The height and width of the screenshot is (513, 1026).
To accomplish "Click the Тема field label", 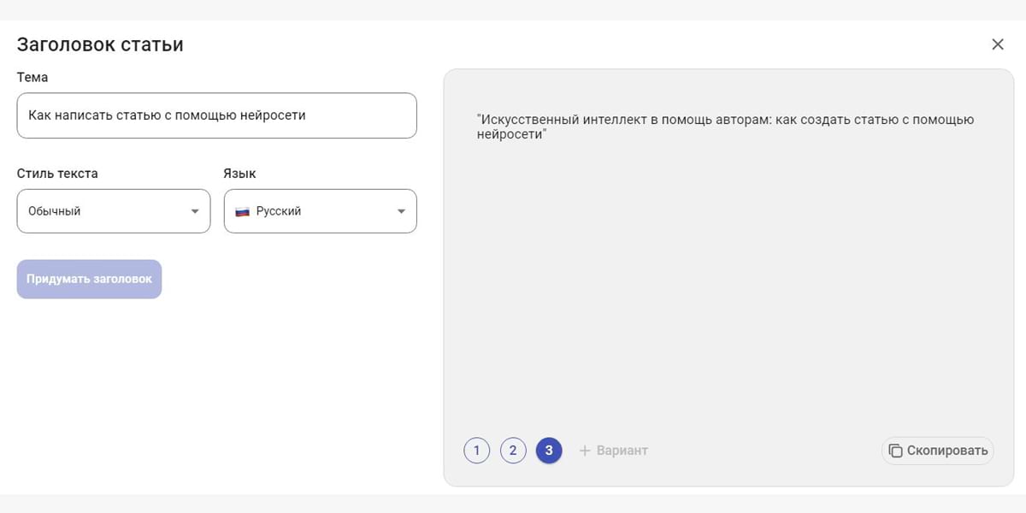I will tap(32, 77).
